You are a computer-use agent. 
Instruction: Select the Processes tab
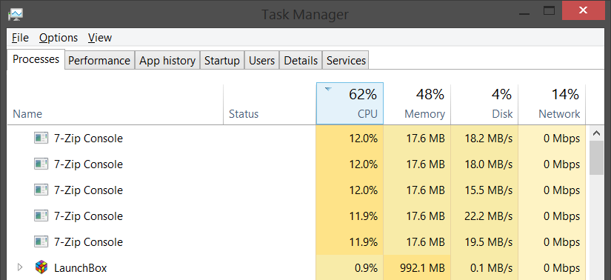[36, 59]
